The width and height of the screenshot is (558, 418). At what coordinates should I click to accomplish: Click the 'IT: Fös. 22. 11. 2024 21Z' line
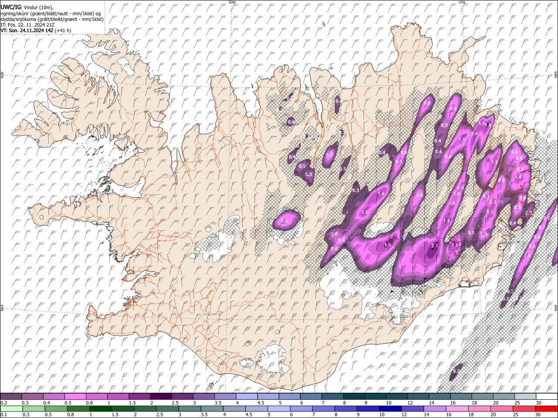click(27, 25)
